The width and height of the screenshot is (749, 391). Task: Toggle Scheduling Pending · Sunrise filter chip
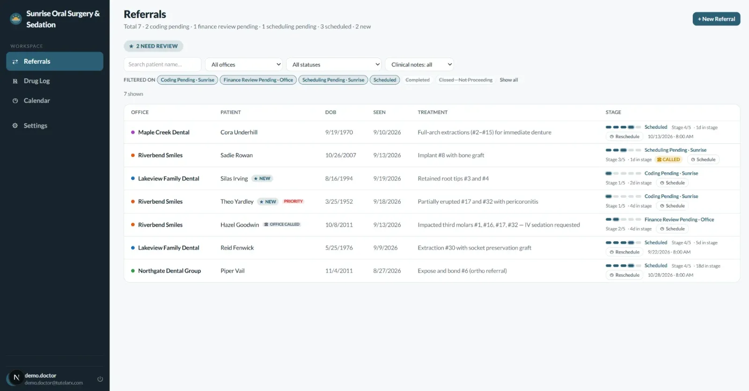(333, 80)
